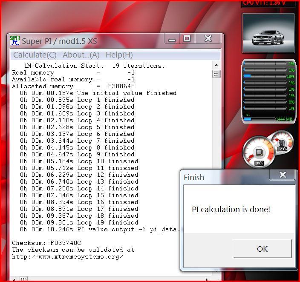300x282 pixels.
Task: Click the 'Loop 19 finished' line
Action: coord(79,222)
